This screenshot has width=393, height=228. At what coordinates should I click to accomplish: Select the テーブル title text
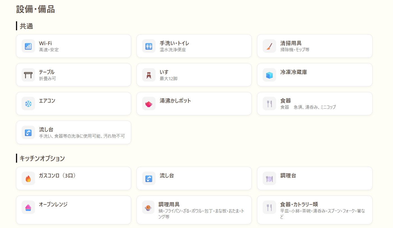pyautogui.click(x=47, y=72)
